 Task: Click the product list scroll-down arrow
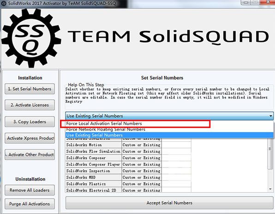[270, 189]
